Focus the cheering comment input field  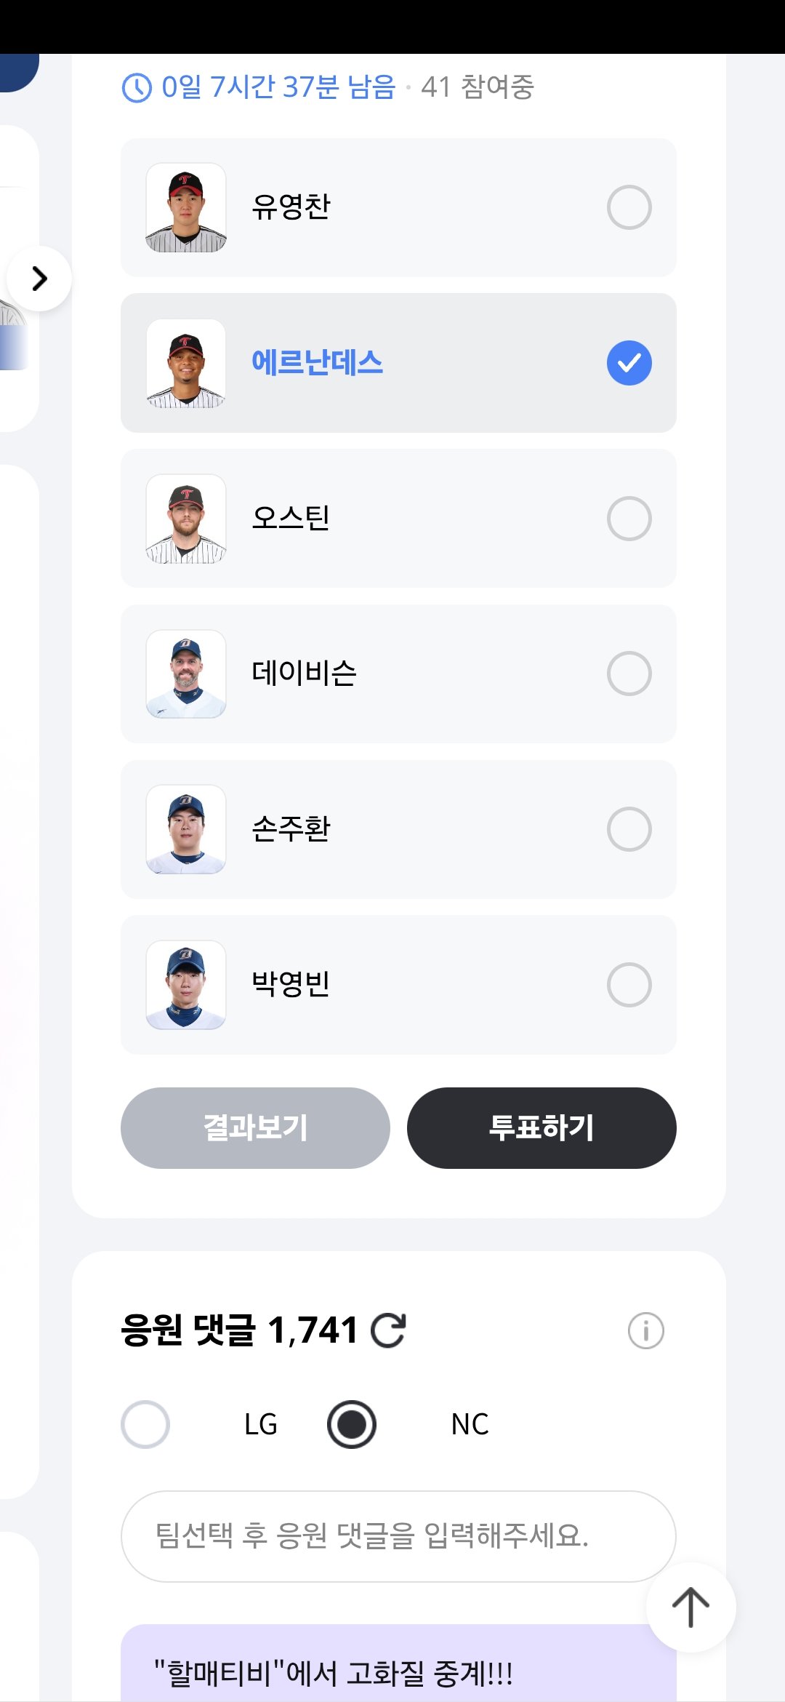coord(398,1536)
